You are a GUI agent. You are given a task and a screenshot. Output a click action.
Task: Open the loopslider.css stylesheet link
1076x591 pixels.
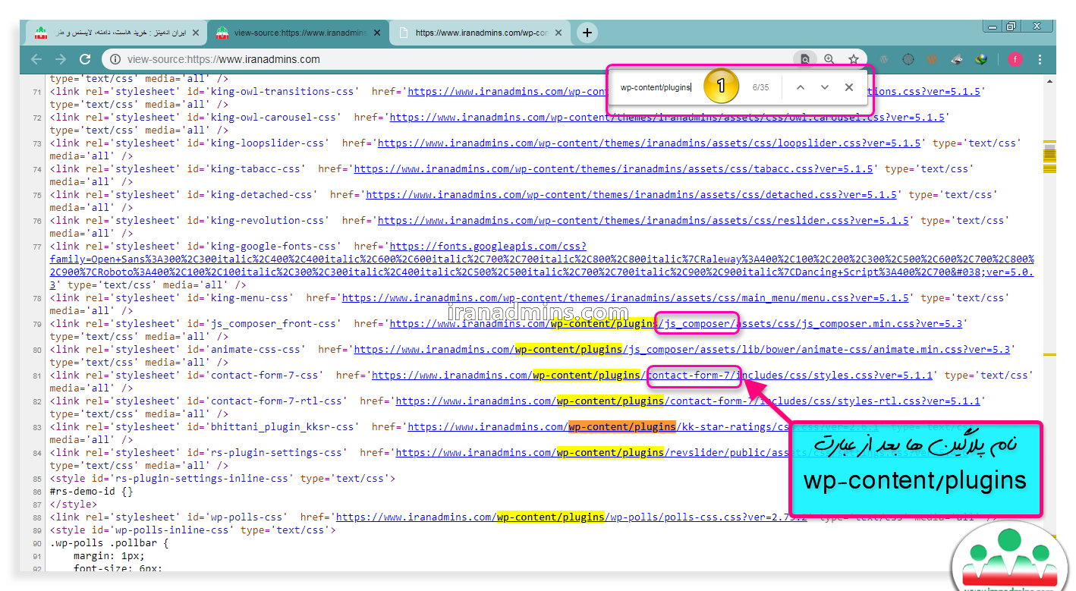click(649, 143)
